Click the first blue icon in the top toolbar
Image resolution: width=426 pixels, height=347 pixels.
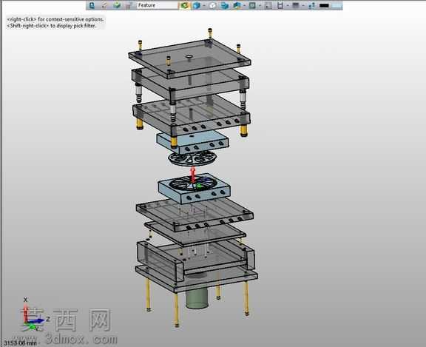92,5
